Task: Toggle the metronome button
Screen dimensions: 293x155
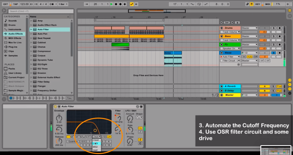Action: (52, 4)
